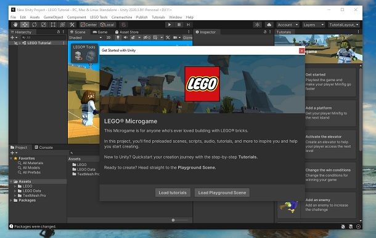
Task: Open Scene view three-dot options menu
Action: 189,32
